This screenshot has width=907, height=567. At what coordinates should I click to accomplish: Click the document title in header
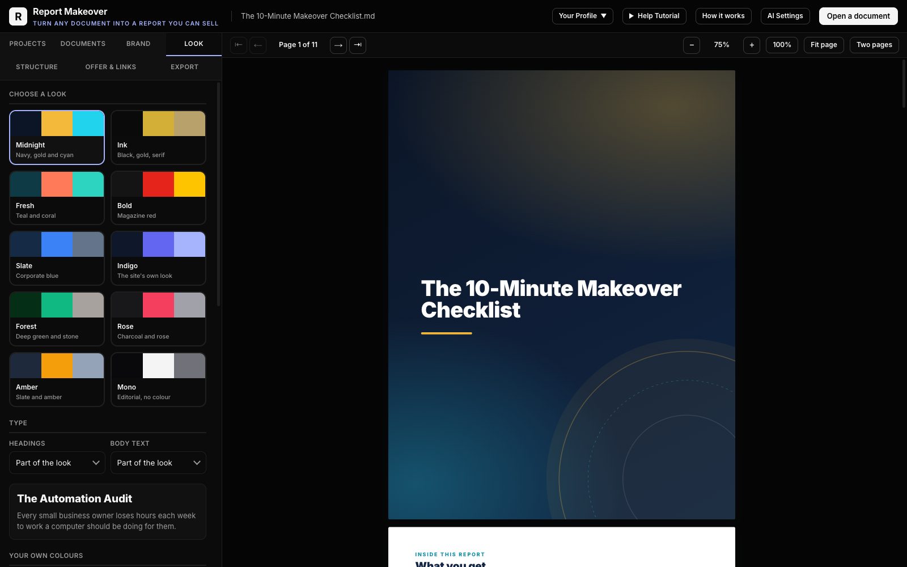[308, 16]
